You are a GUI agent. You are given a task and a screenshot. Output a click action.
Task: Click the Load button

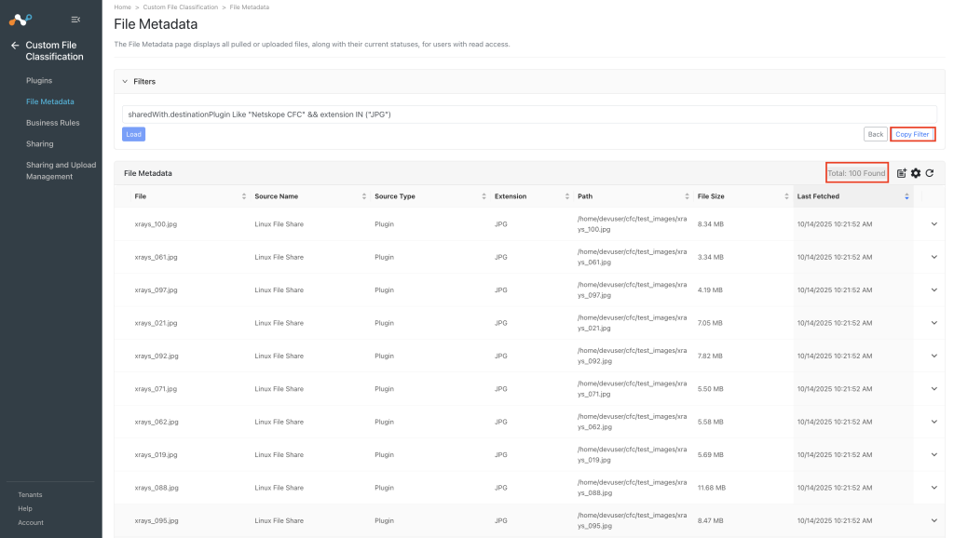point(133,134)
